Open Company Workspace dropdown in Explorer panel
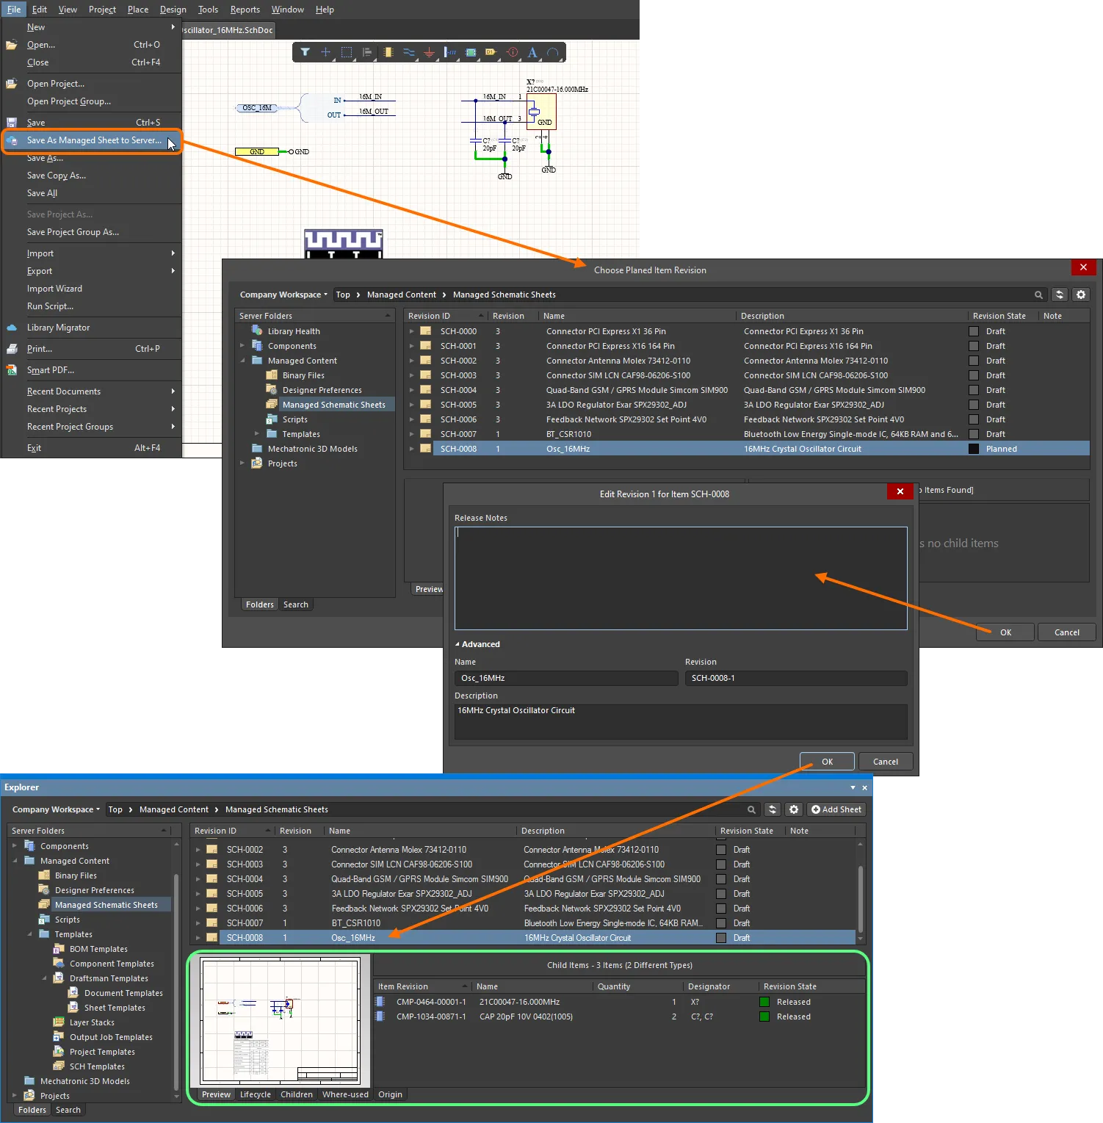 [57, 809]
